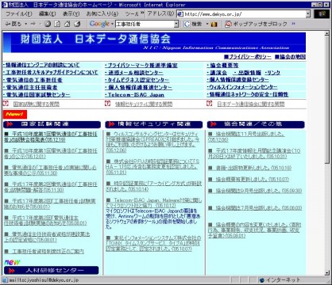Open the address bar dropdown arrow
This screenshot has height=285, width=332.
(308, 14)
